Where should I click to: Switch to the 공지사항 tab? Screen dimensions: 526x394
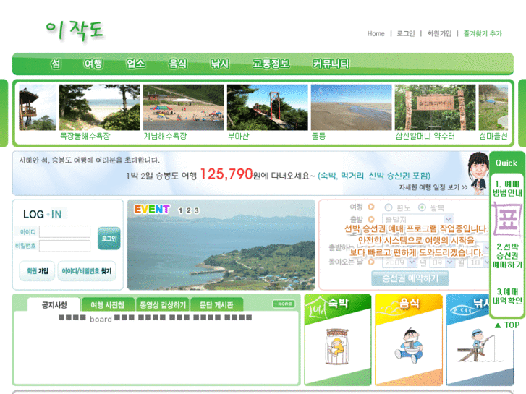[54, 305]
